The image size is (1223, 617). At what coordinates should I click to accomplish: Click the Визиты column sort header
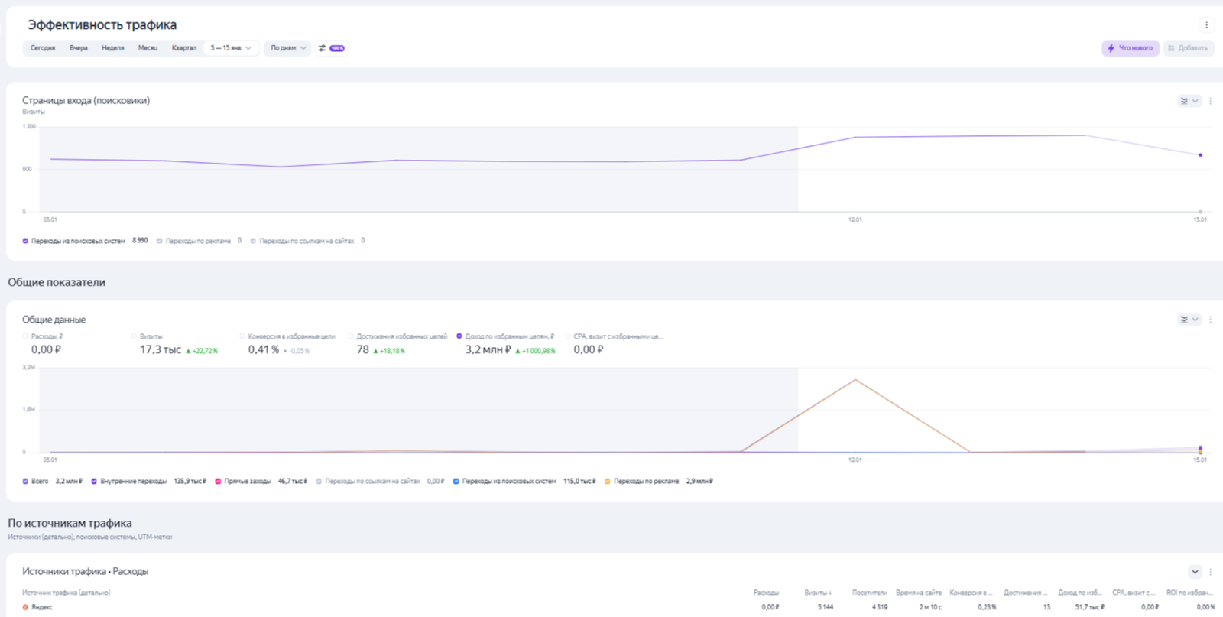pyautogui.click(x=817, y=593)
